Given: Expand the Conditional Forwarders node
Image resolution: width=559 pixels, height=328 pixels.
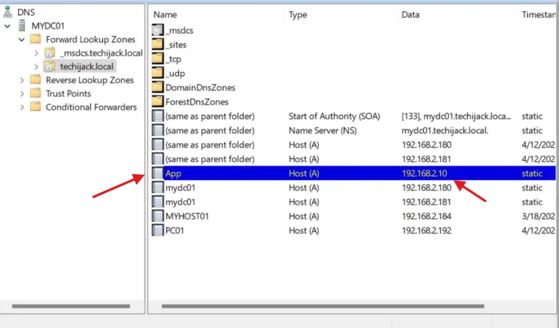Looking at the screenshot, I should 22,108.
